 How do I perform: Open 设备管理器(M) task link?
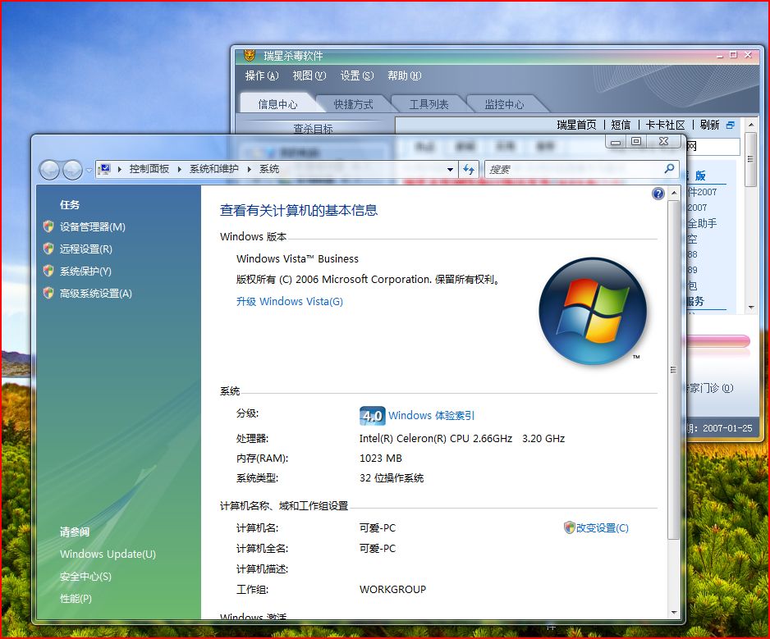tap(92, 226)
